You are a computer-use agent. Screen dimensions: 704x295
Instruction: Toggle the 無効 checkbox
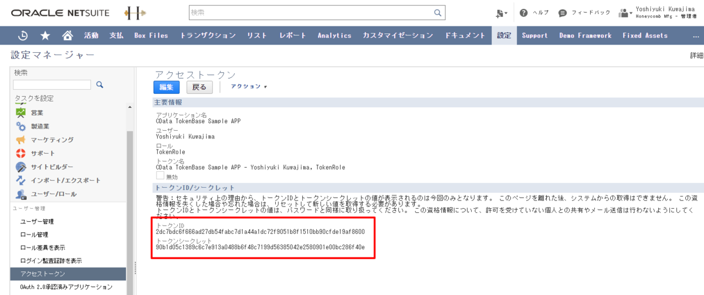coord(160,176)
